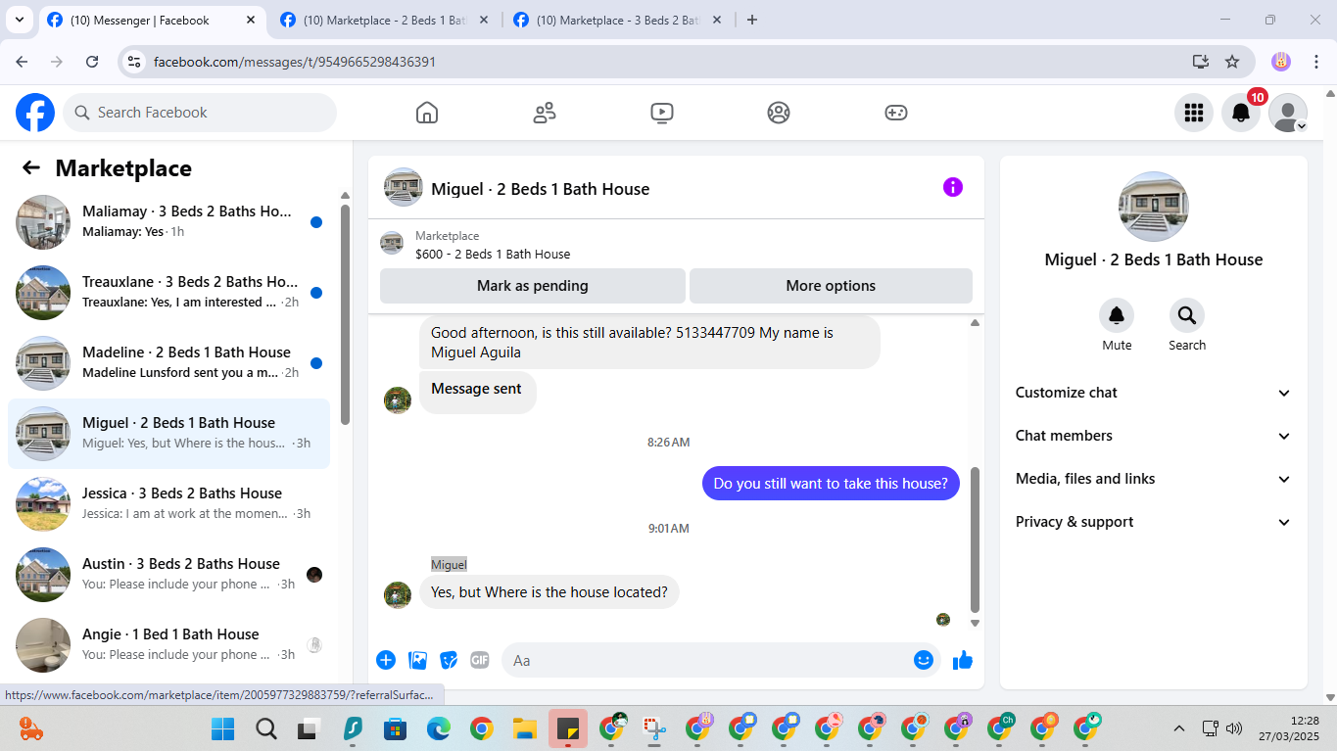The height and width of the screenshot is (751, 1337).
Task: Click Mark as pending button
Action: click(533, 286)
